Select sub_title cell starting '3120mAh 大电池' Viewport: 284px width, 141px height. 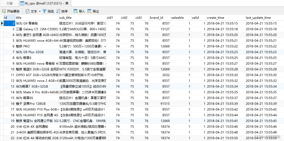(x=82, y=138)
